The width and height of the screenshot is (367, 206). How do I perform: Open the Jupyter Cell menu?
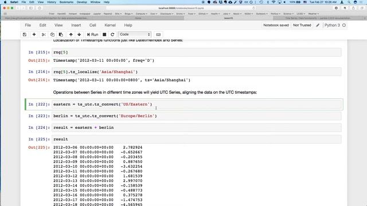point(93,25)
